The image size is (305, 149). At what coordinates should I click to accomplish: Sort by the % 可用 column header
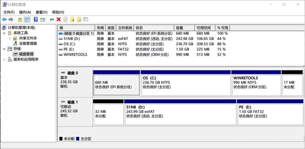click(223, 28)
